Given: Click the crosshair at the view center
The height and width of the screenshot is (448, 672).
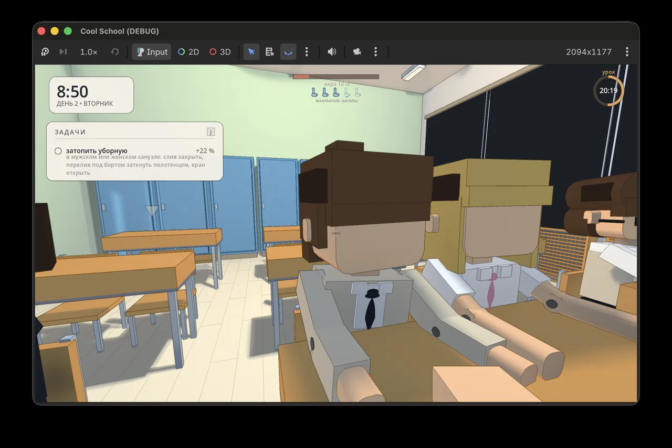Looking at the screenshot, I should click(x=336, y=233).
